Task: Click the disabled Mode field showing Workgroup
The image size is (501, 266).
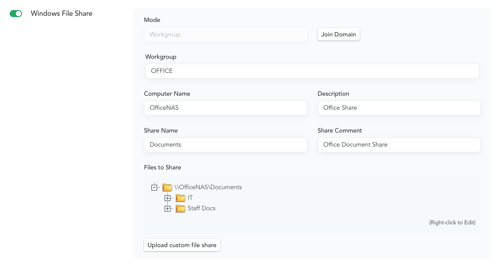Action: pyautogui.click(x=225, y=34)
